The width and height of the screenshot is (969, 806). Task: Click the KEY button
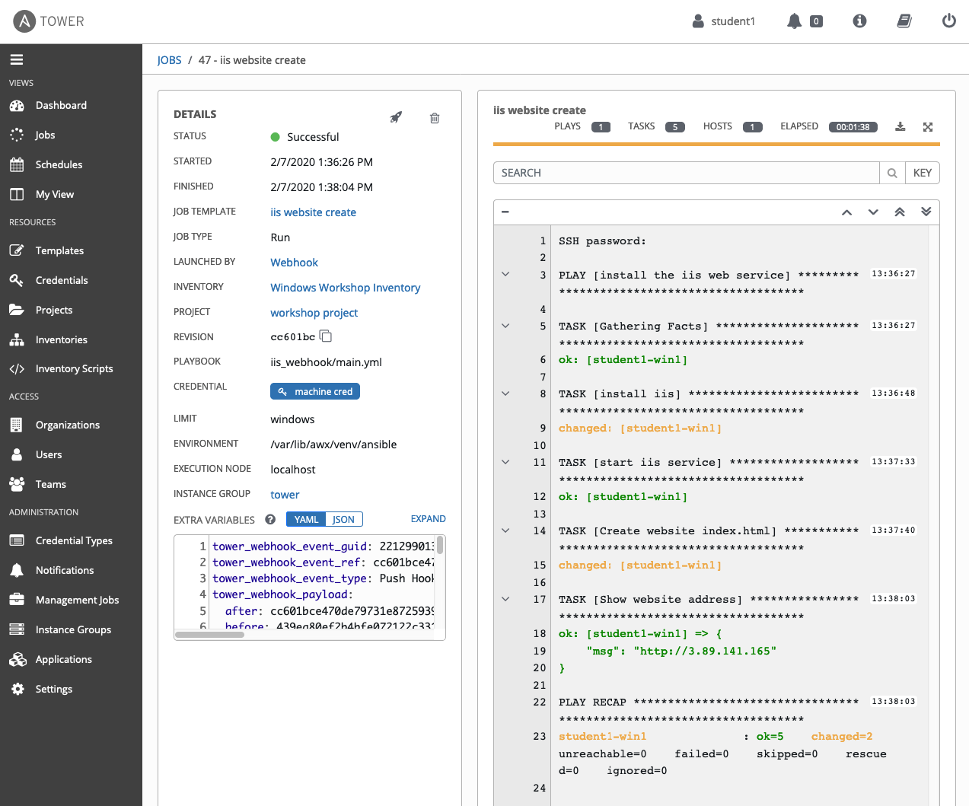point(922,173)
